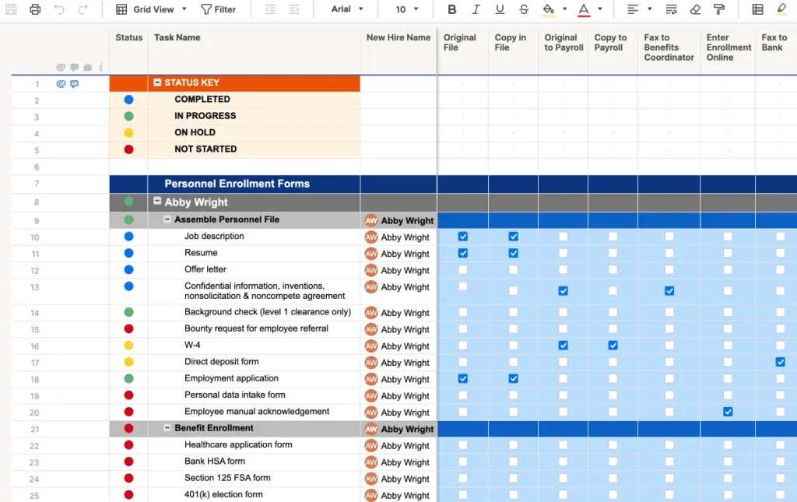Click the Background check task cell
Viewport: 797px width, 502px height.
(255, 312)
